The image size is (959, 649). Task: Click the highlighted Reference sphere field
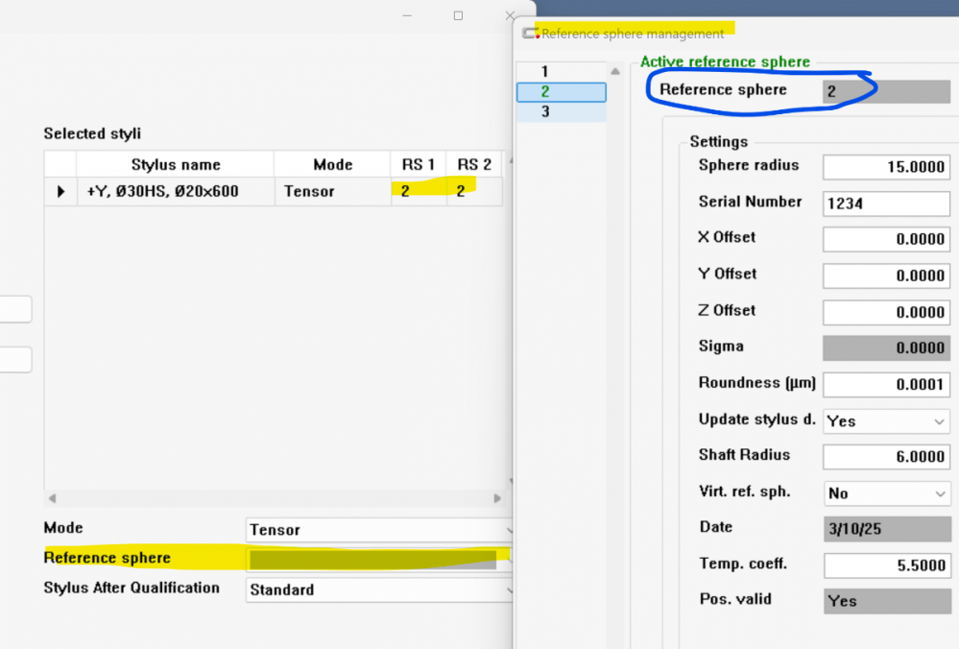[x=374, y=560]
